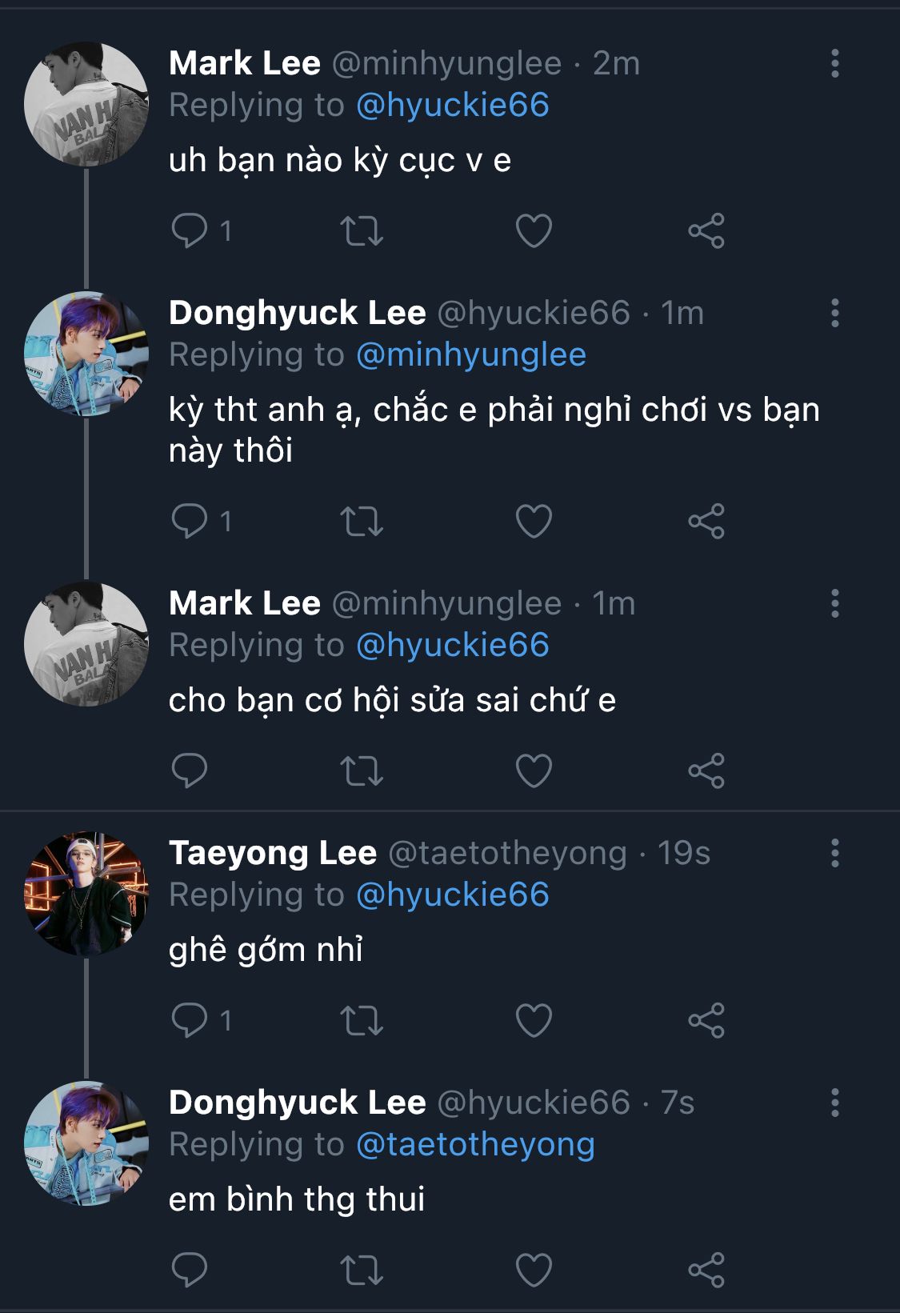Viewport: 900px width, 1313px height.
Task: Reply to Mark Lee's 'uh bạn nào' tweet
Action: (190, 230)
